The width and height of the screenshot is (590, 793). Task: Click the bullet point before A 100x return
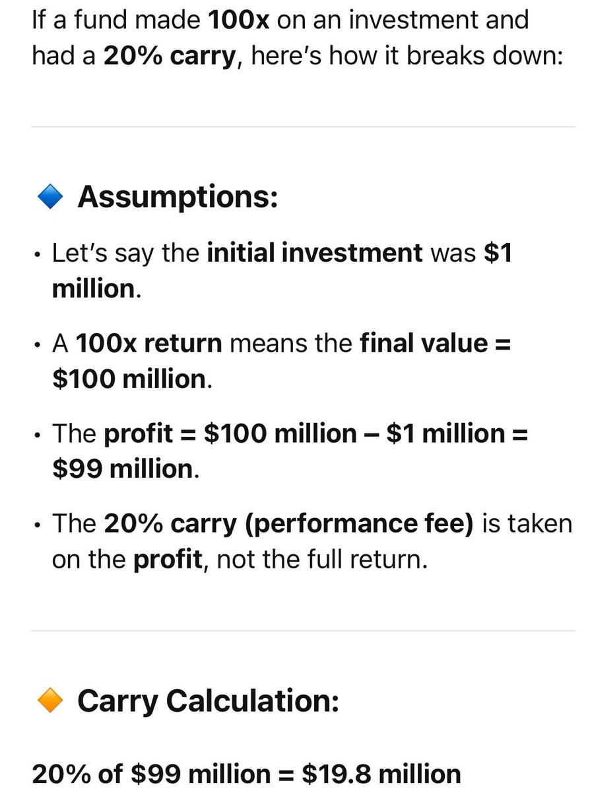39,345
